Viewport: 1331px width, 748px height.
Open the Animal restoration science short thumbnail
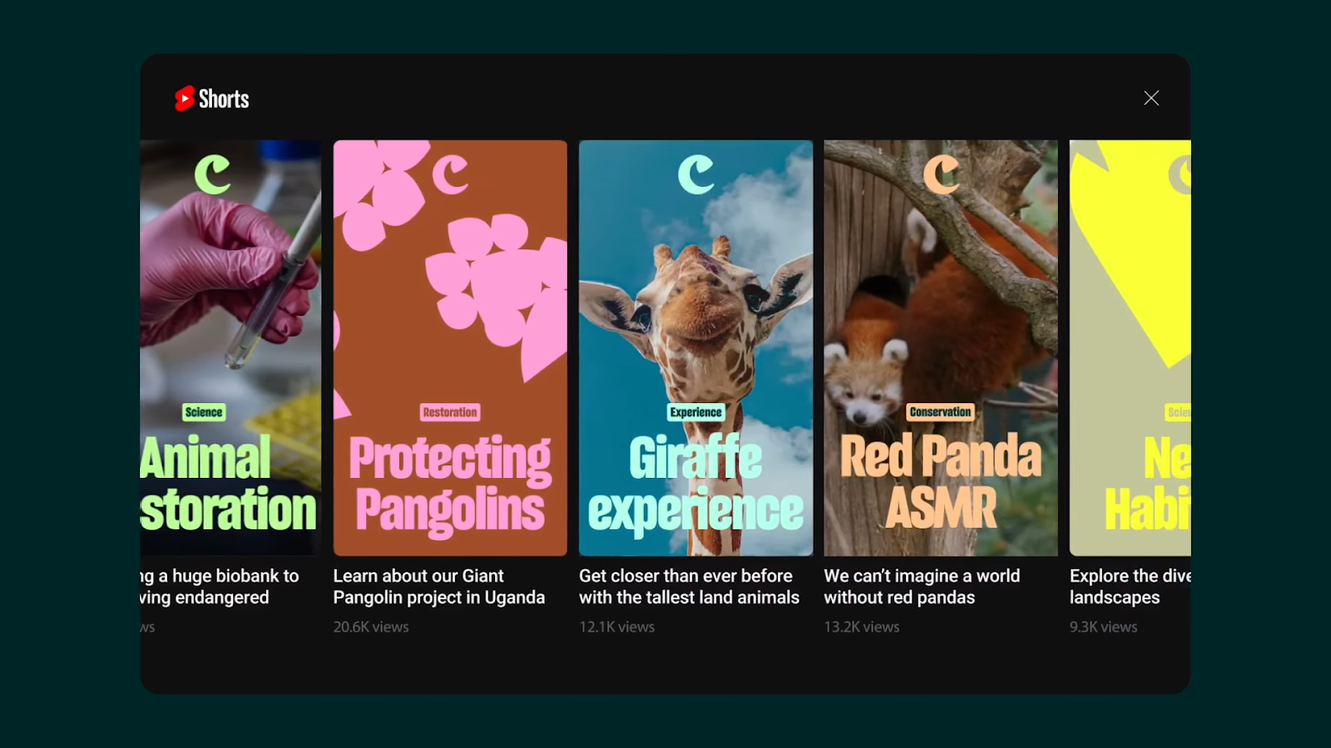[230, 347]
